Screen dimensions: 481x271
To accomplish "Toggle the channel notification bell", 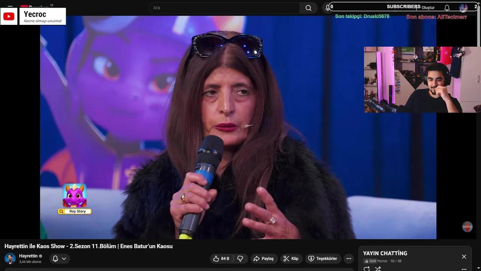I will click(55, 259).
